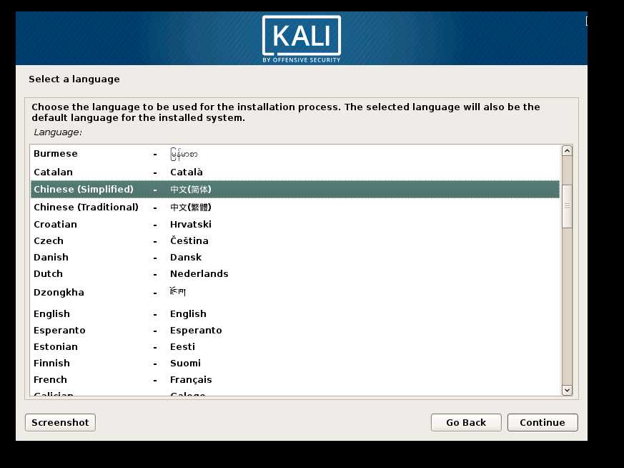Viewport: 624px width, 468px height.
Task: Choose Esperanto in the language list
Action: click(x=295, y=330)
